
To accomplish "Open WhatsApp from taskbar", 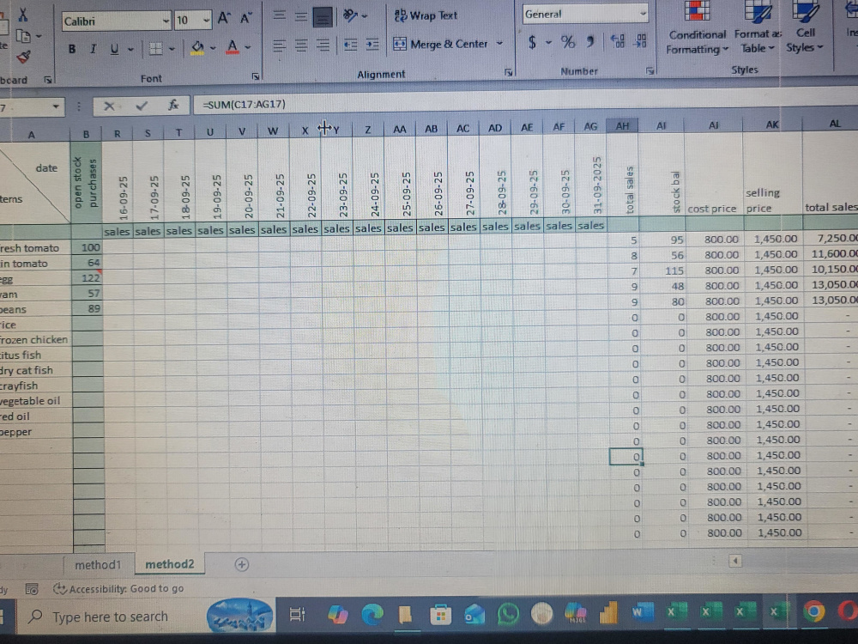I will [508, 613].
